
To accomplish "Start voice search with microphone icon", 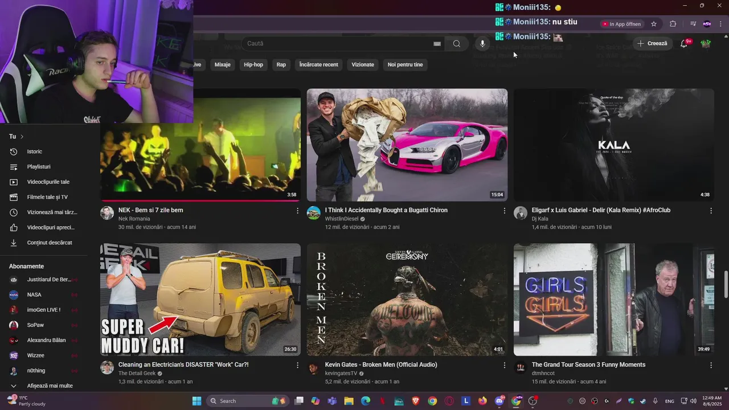I will coord(482,43).
